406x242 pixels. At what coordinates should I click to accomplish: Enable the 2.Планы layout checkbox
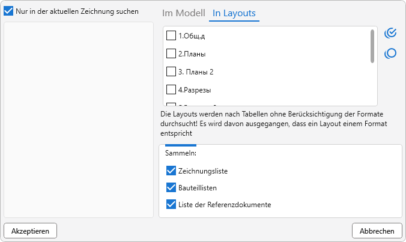click(x=171, y=53)
